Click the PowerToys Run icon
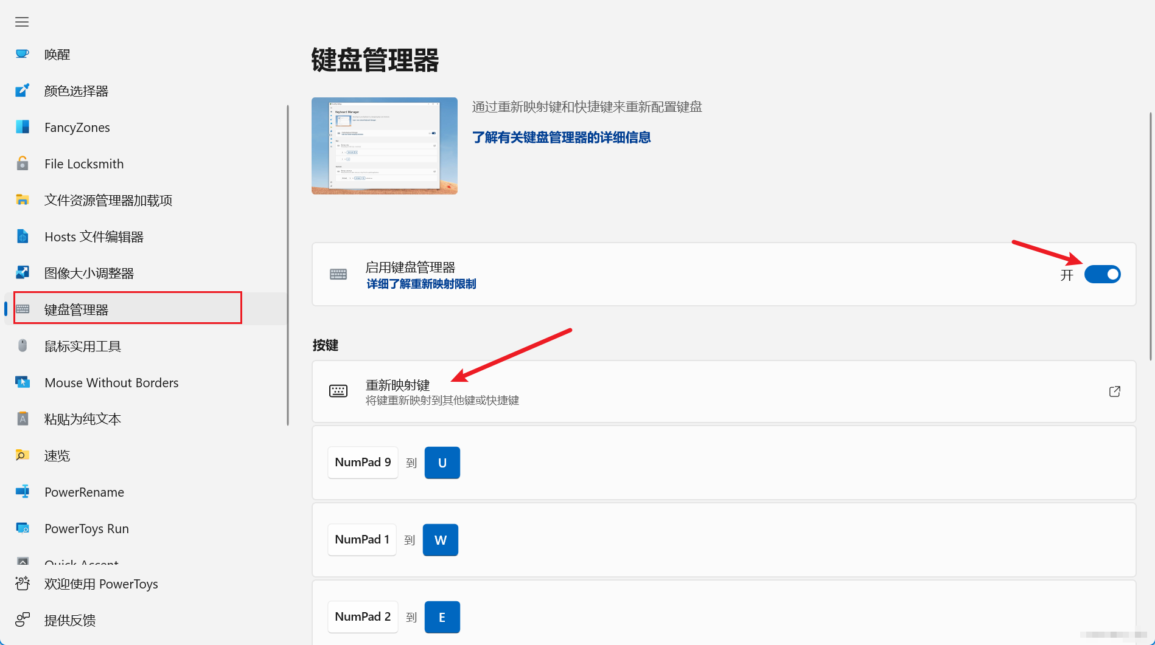This screenshot has height=645, width=1155. [x=23, y=528]
